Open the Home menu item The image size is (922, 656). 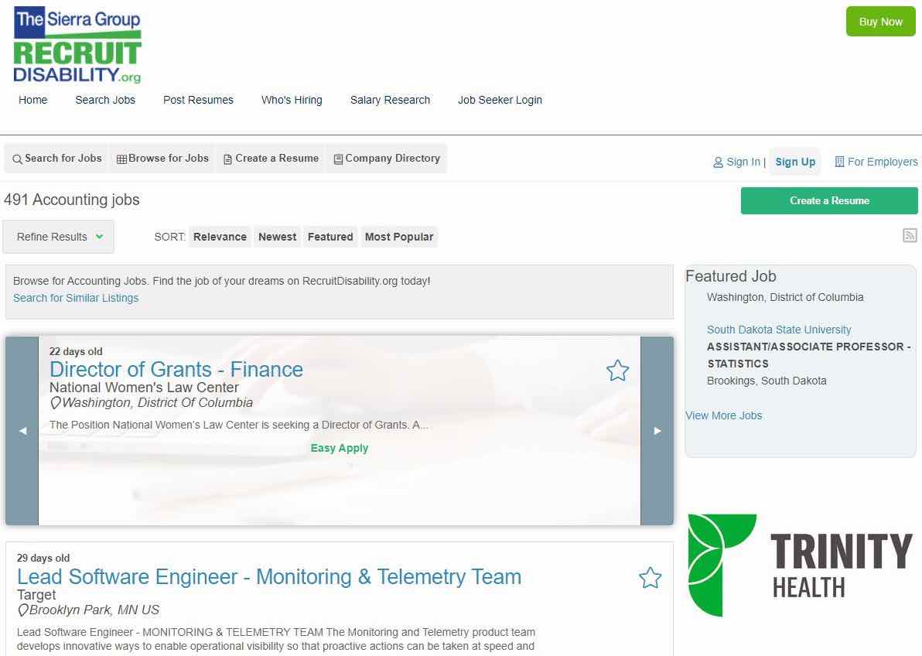pos(33,100)
